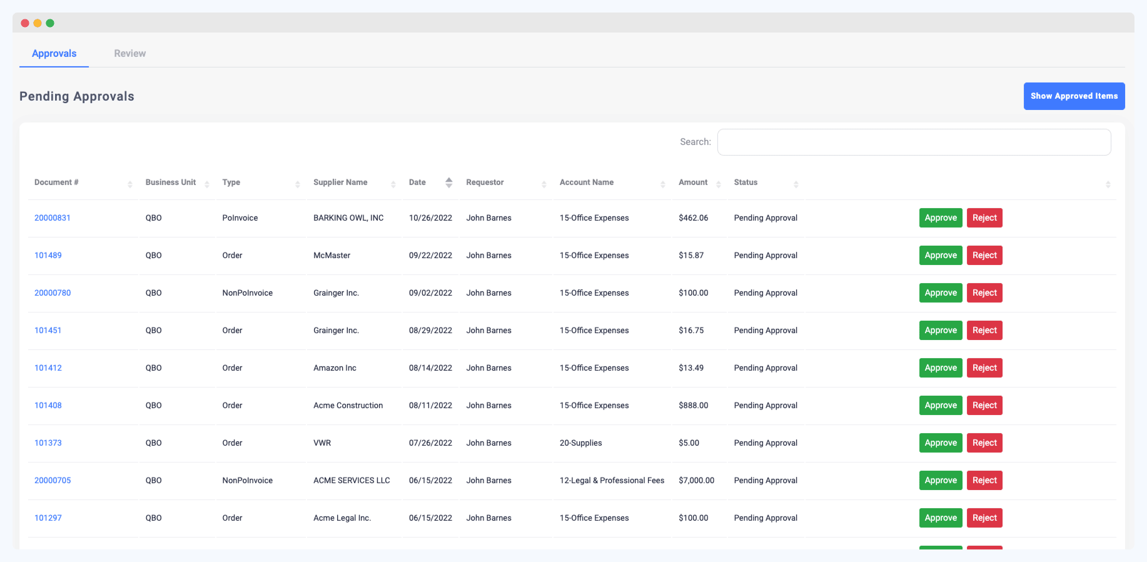Sort by Requestor column icon
This screenshot has height=562, width=1147.
click(x=544, y=184)
